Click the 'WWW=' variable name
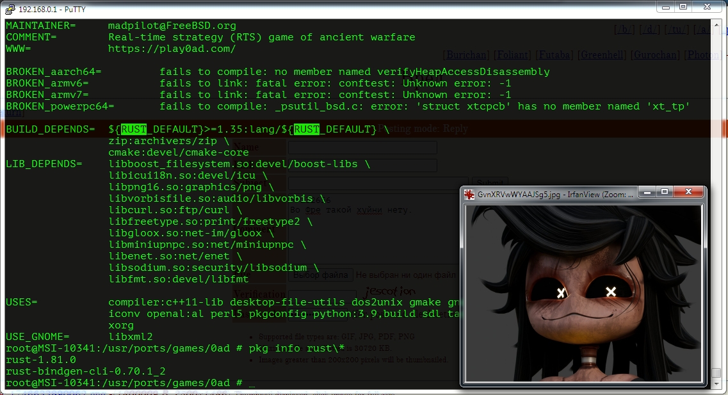Screen dimensions: 728x395 point(19,49)
